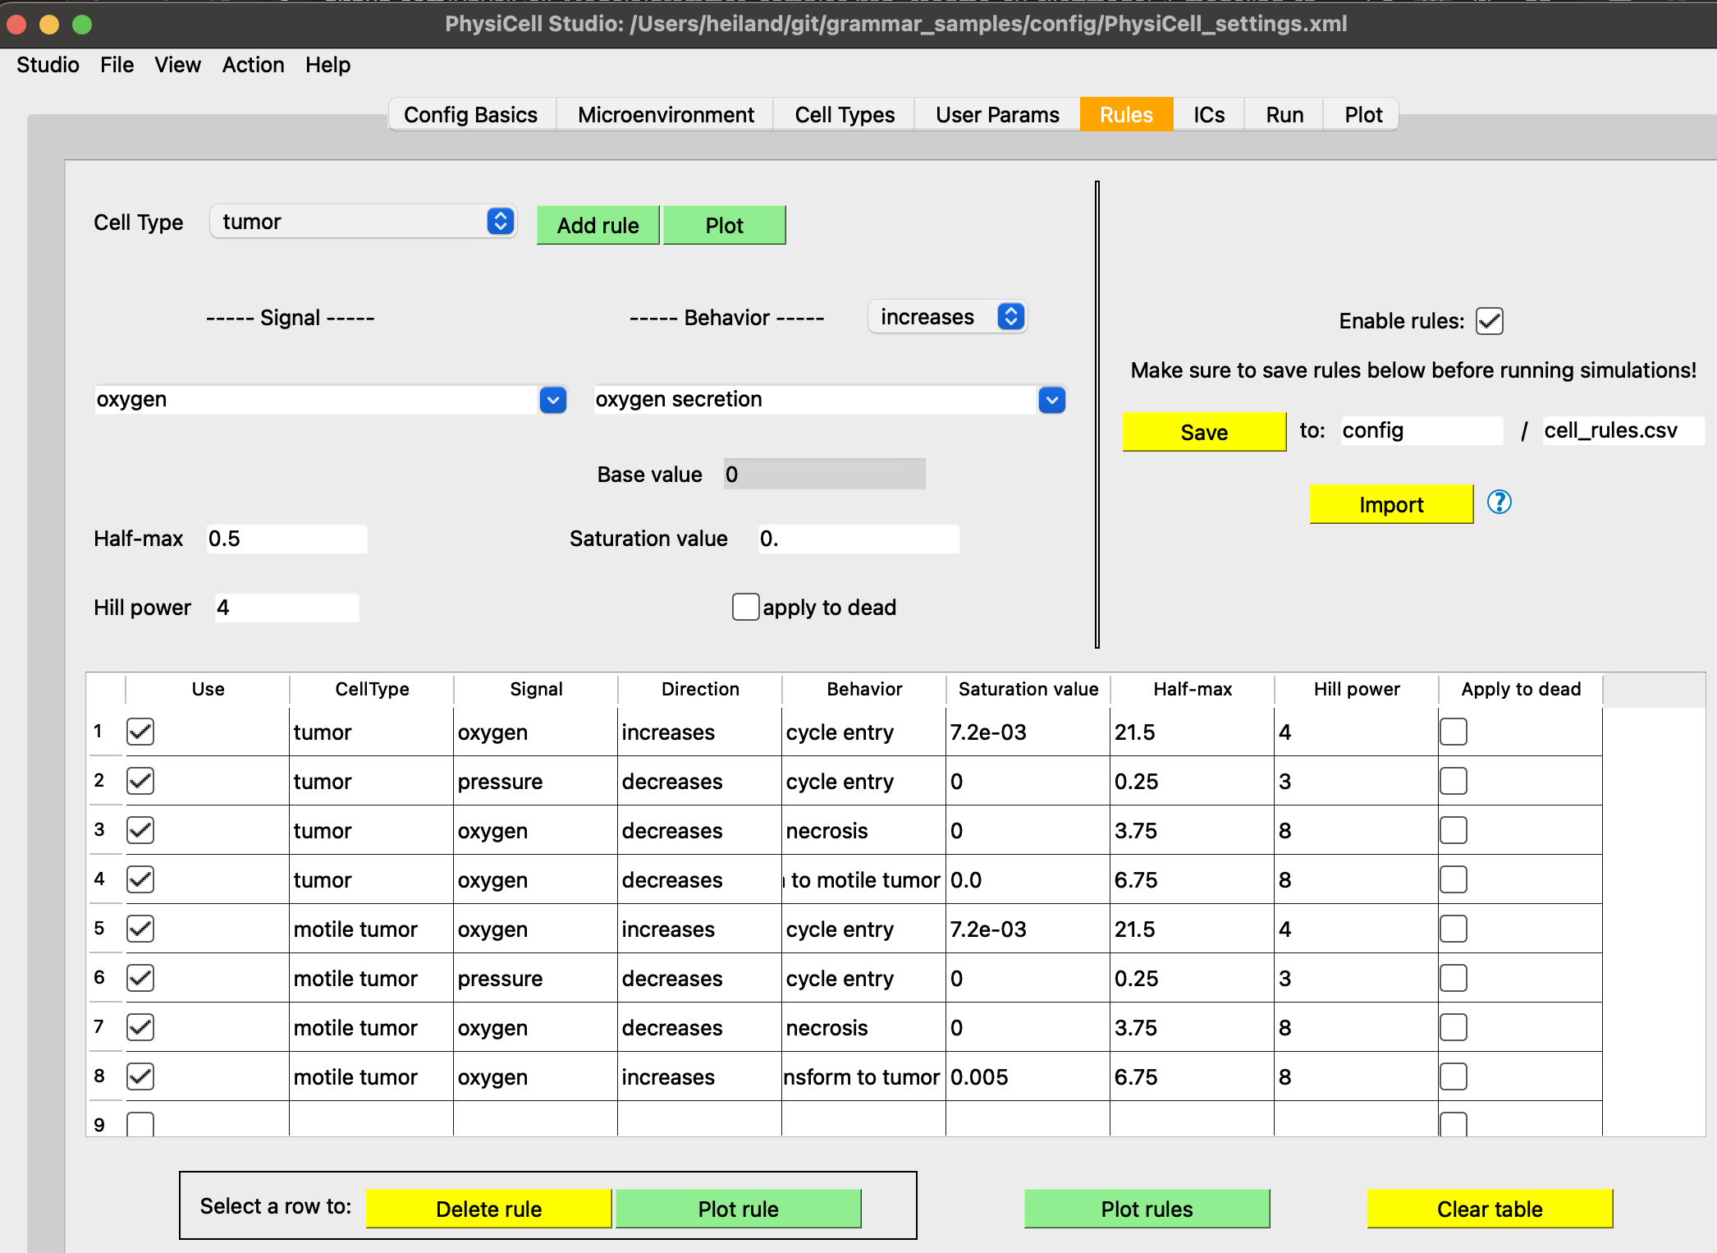Save the rules with the Save button
The height and width of the screenshot is (1253, 1717).
pyautogui.click(x=1204, y=432)
